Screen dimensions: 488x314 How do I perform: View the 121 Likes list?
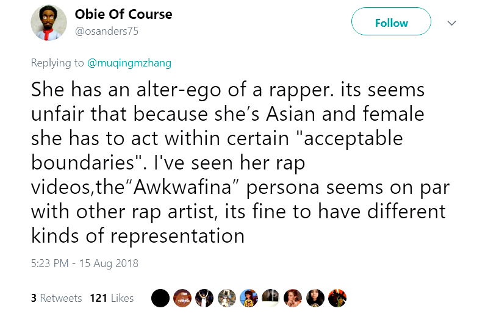click(x=112, y=298)
